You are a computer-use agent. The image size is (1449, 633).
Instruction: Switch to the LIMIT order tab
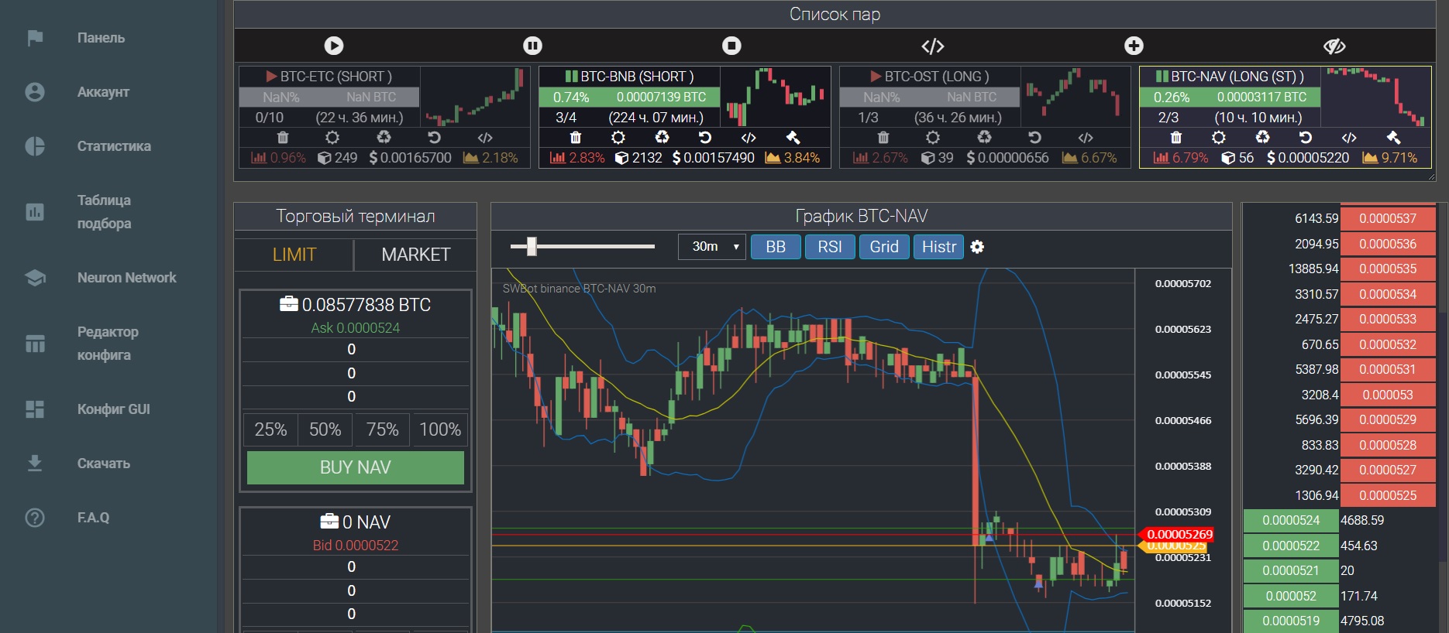tap(294, 255)
